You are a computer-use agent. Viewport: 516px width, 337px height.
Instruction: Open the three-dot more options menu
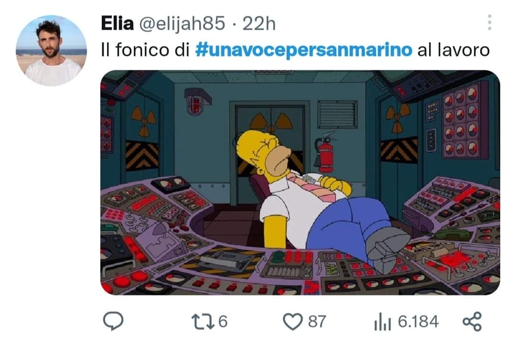click(x=490, y=22)
